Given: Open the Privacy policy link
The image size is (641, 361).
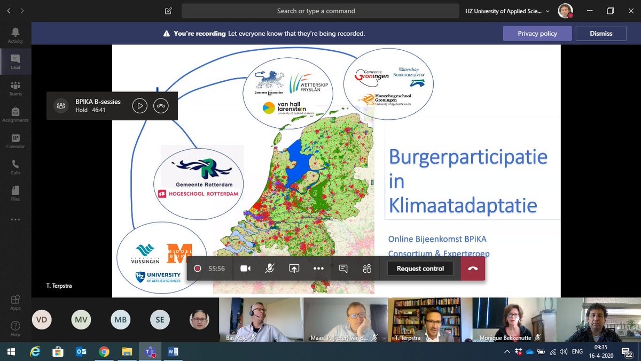Looking at the screenshot, I should coord(537,33).
